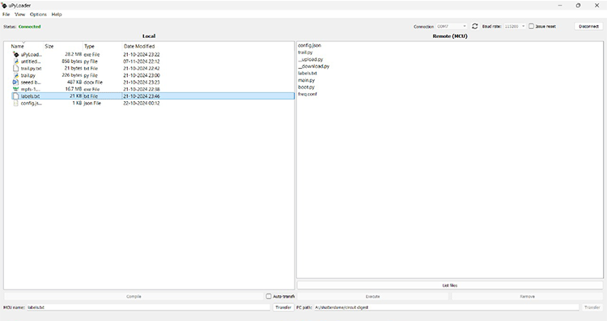Enable the Auto-transfer checkbox
The width and height of the screenshot is (607, 321).
click(x=268, y=296)
